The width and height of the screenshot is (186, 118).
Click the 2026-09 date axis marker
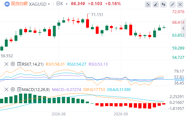click(x=121, y=114)
